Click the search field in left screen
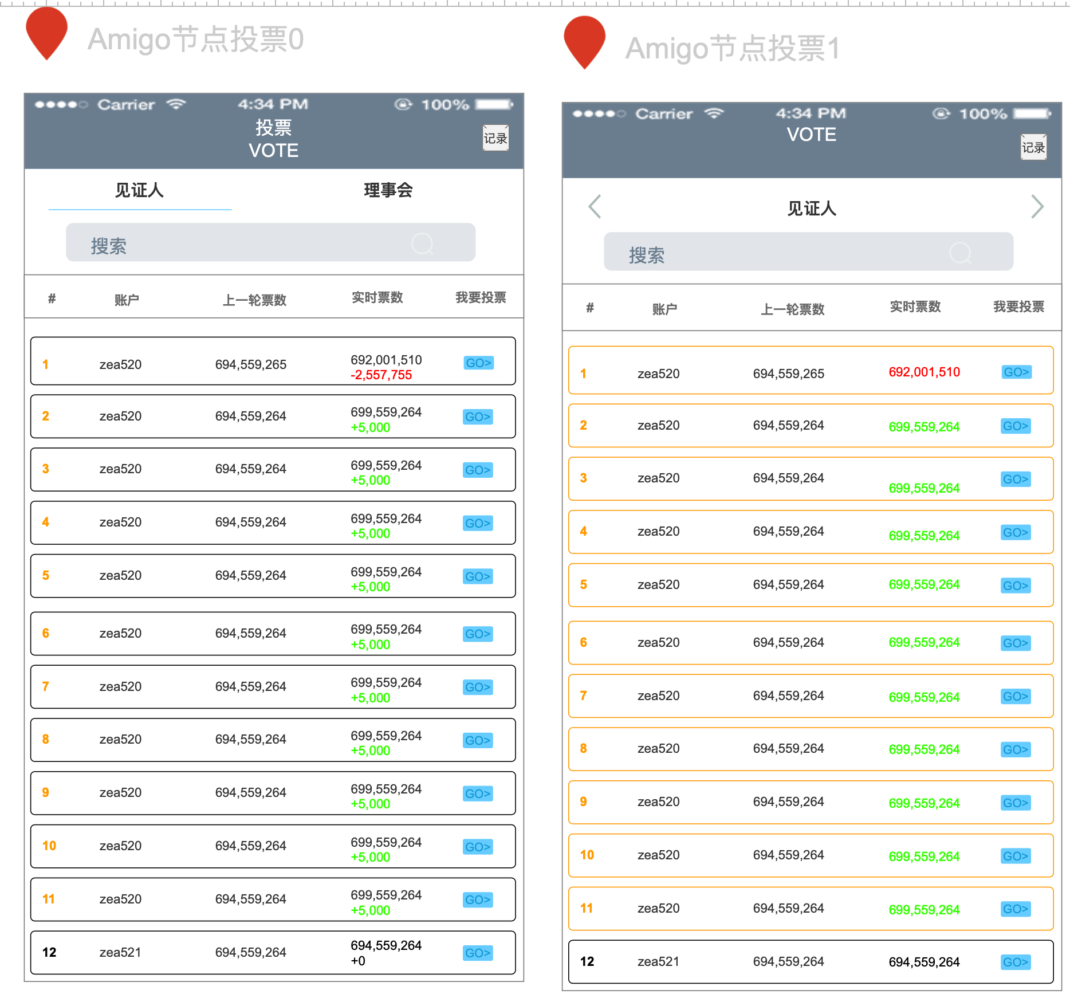Screen dimensions: 1070x998 coord(270,242)
